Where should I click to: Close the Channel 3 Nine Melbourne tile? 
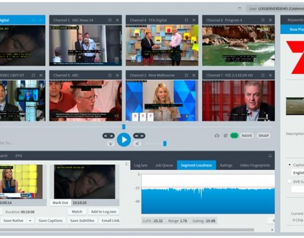[194, 75]
